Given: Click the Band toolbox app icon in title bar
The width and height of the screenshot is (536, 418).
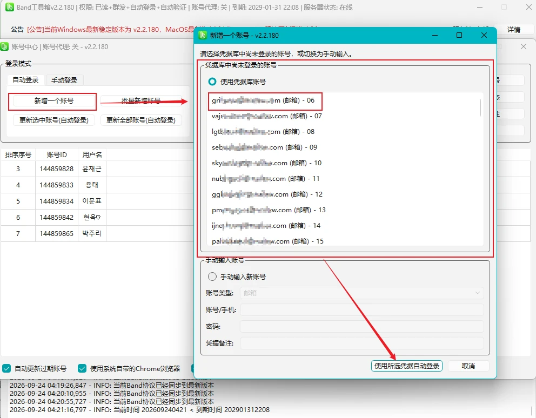Looking at the screenshot, I should [10, 7].
